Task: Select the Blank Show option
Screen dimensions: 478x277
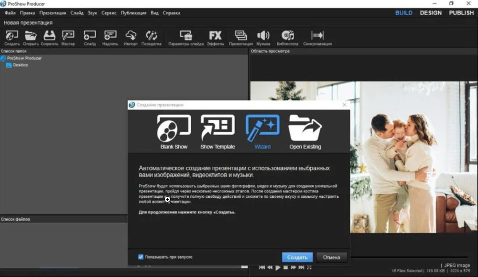Action: tap(174, 130)
